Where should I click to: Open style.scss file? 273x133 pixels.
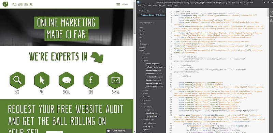[147, 130]
